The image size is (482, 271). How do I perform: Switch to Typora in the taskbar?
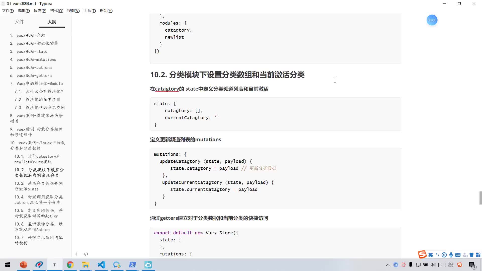54,265
